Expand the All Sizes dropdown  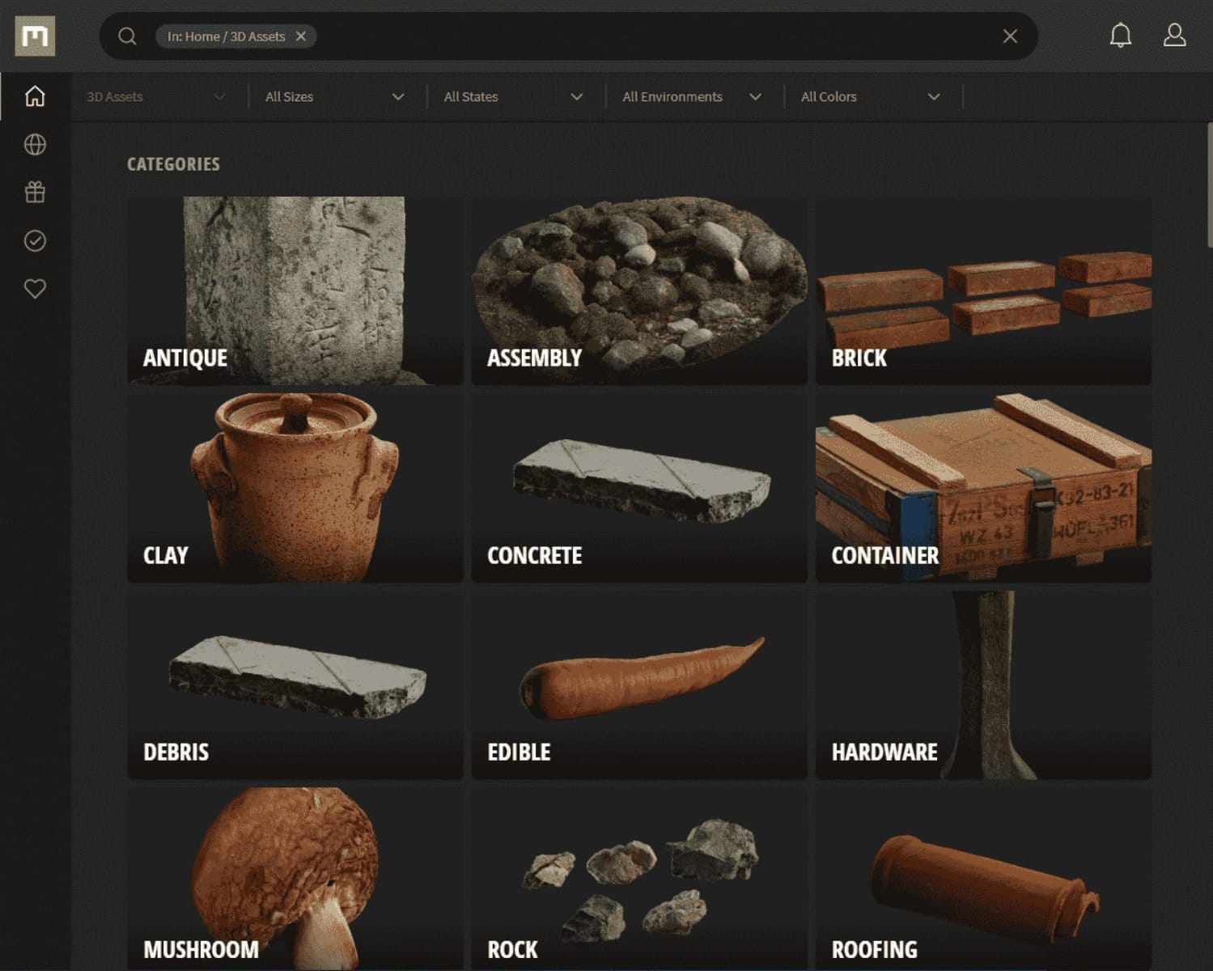tap(334, 97)
